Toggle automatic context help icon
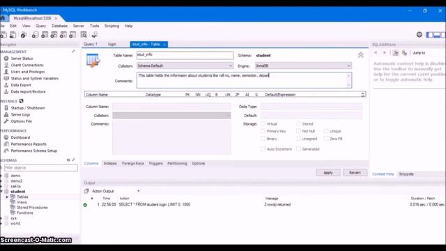Image resolution: width=446 pixels, height=251 pixels. (x=404, y=53)
